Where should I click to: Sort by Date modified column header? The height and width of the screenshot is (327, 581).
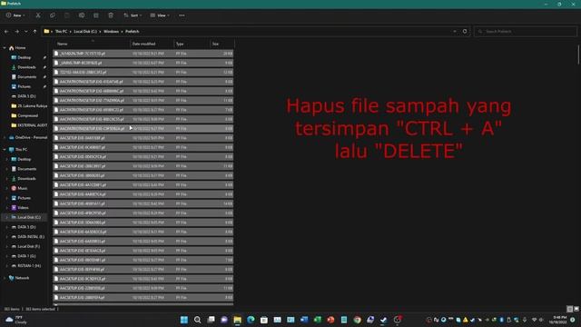click(x=152, y=44)
